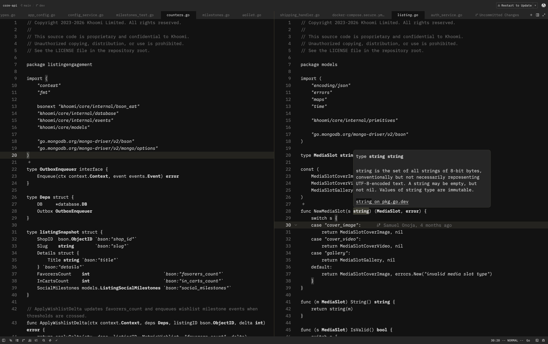Dismiss the Restart to Update notice
This screenshot has height=344, width=548.
pyautogui.click(x=535, y=5)
